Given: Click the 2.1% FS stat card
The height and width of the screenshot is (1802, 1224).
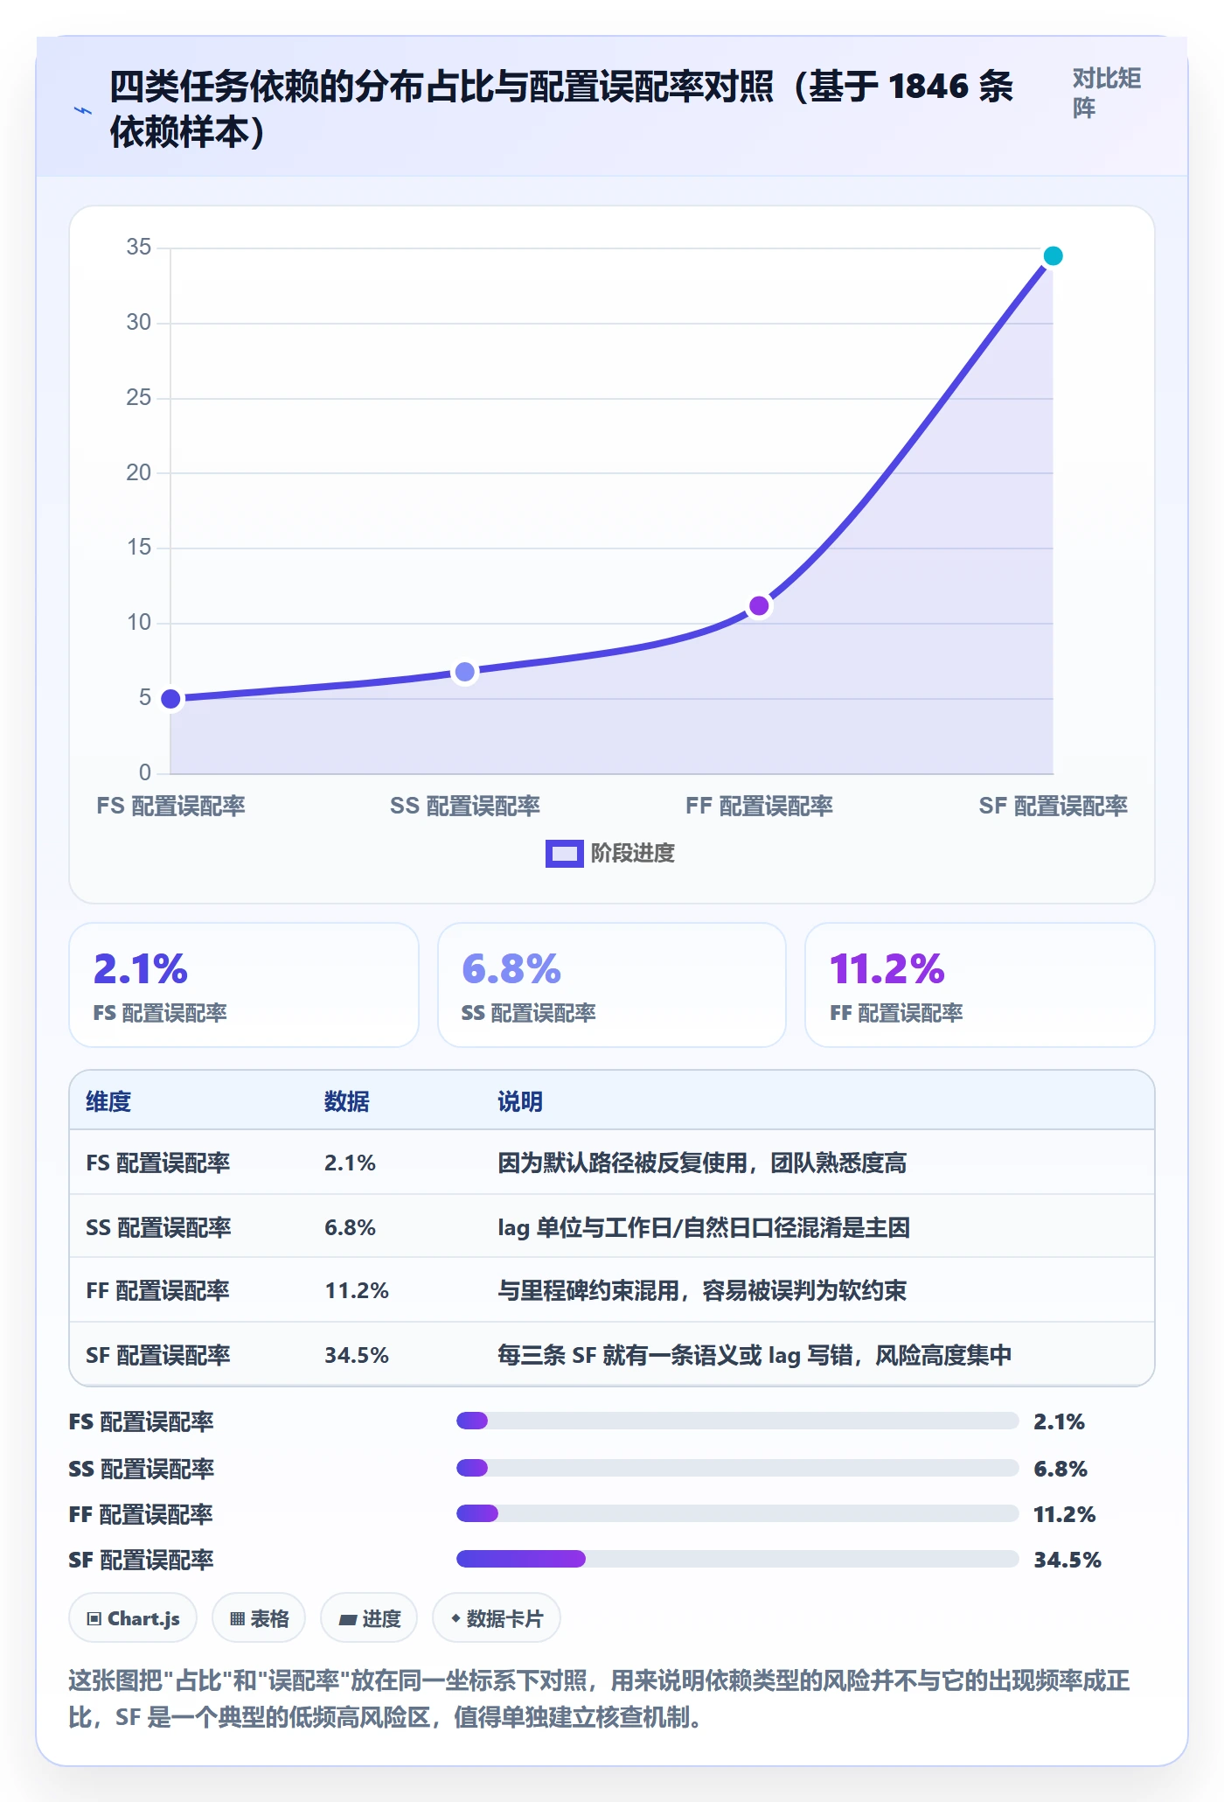Looking at the screenshot, I should pos(244,985).
